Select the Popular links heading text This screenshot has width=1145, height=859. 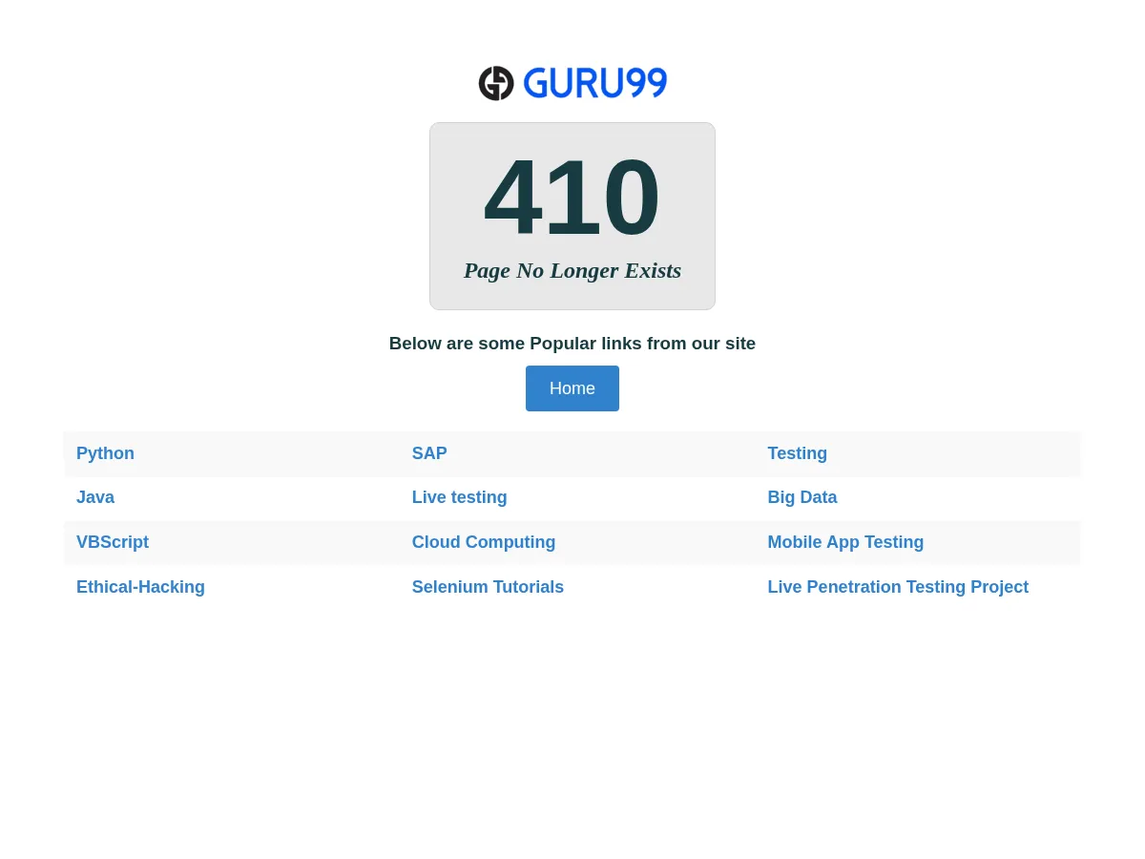tap(572, 344)
